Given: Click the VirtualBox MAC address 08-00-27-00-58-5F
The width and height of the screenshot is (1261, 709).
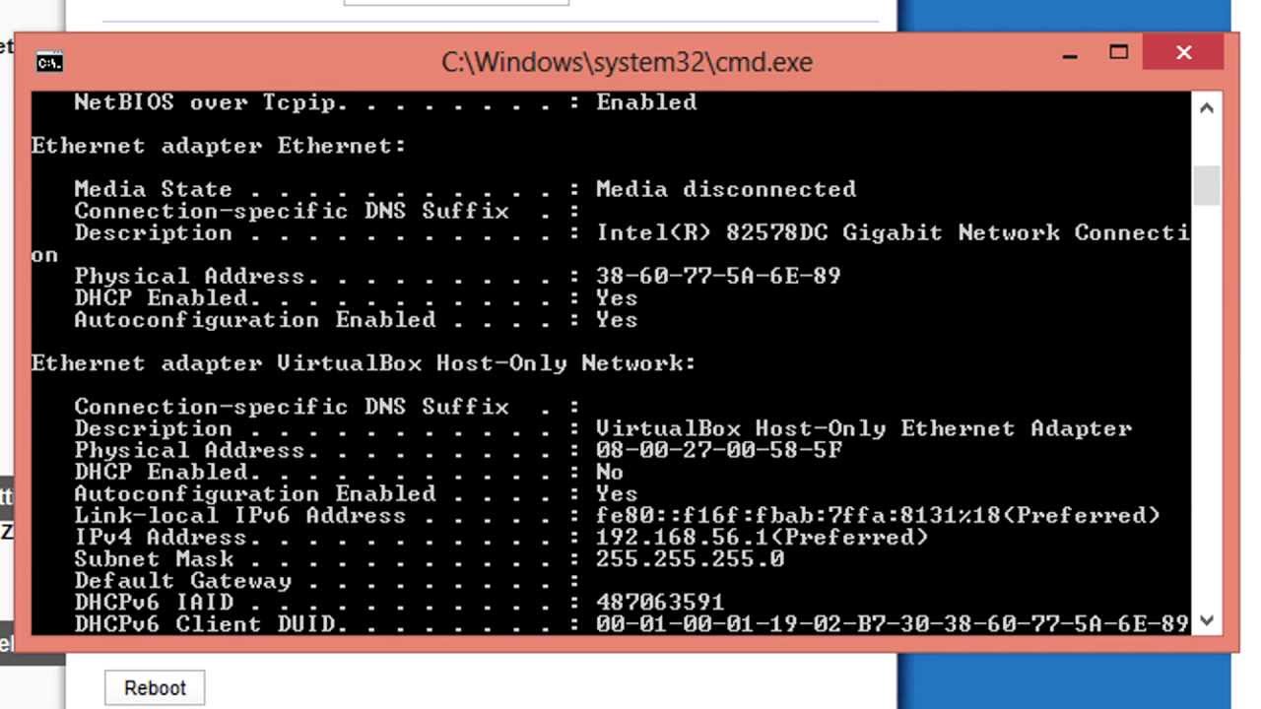Looking at the screenshot, I should click(x=718, y=450).
